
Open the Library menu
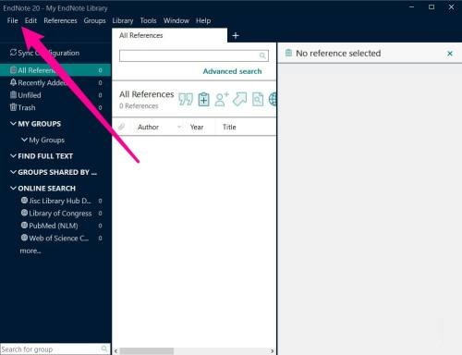tap(123, 20)
